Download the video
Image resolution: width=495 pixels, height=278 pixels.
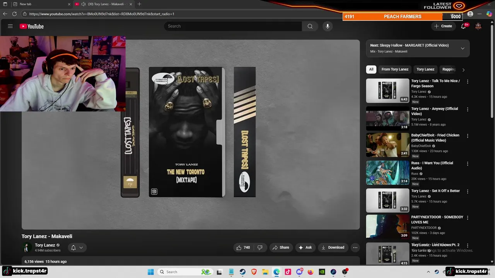click(333, 247)
